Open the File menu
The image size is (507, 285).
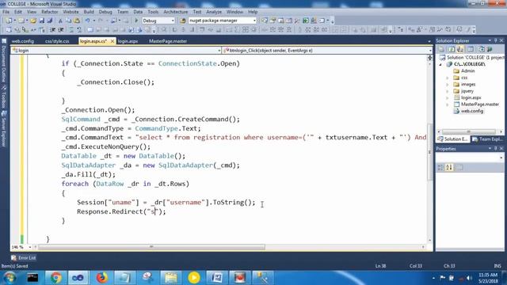coord(6,12)
